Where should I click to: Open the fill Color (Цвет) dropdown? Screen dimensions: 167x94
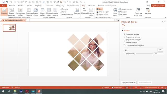[x=160, y=50]
